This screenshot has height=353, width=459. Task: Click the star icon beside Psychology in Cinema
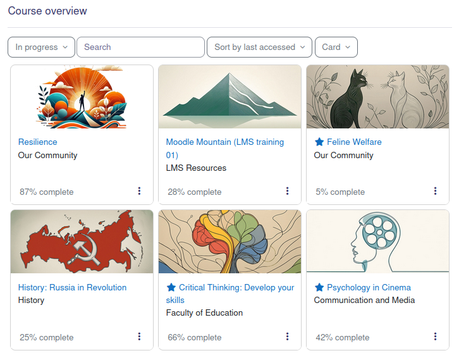pyautogui.click(x=319, y=288)
